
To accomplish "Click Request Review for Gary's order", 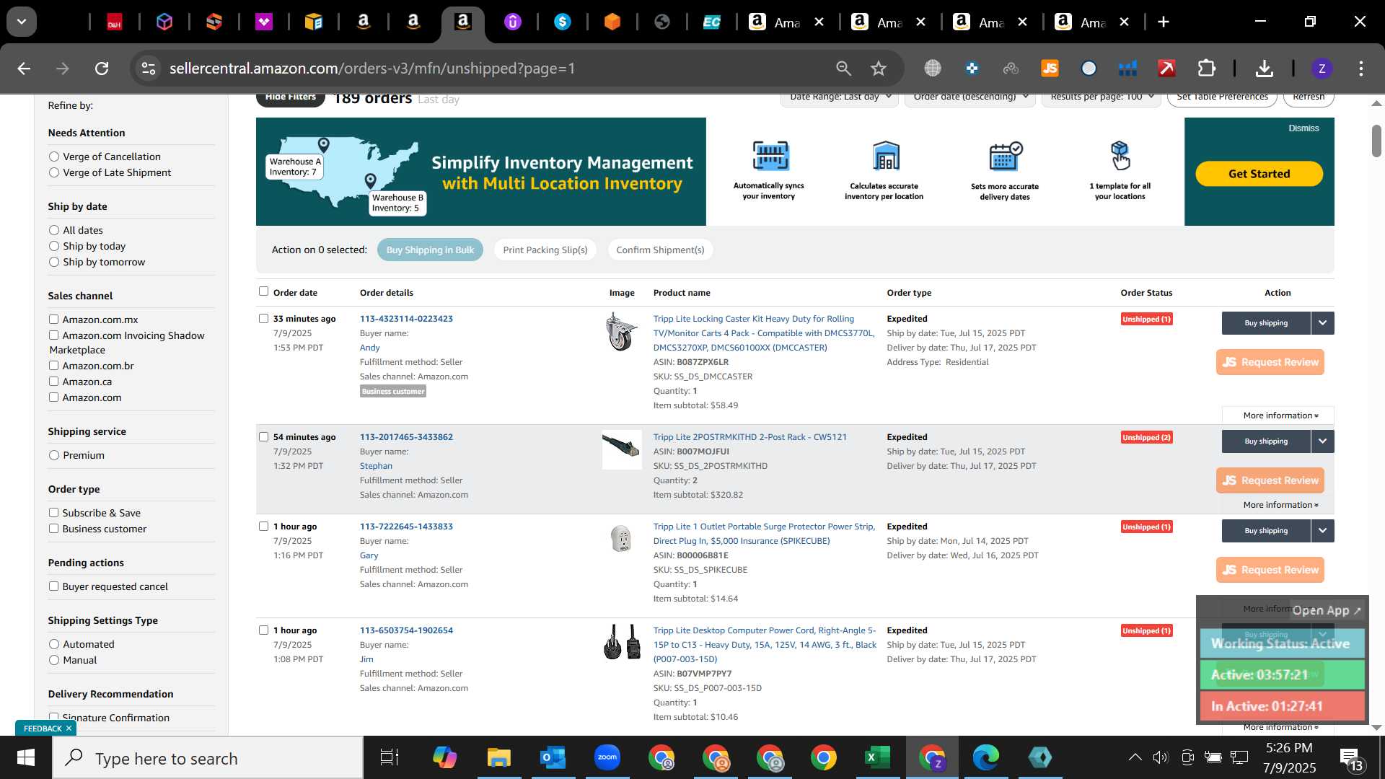I will point(1270,570).
